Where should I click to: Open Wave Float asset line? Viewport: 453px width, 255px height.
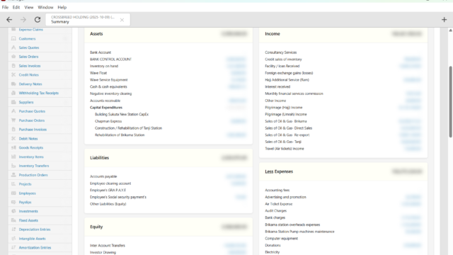pos(98,73)
